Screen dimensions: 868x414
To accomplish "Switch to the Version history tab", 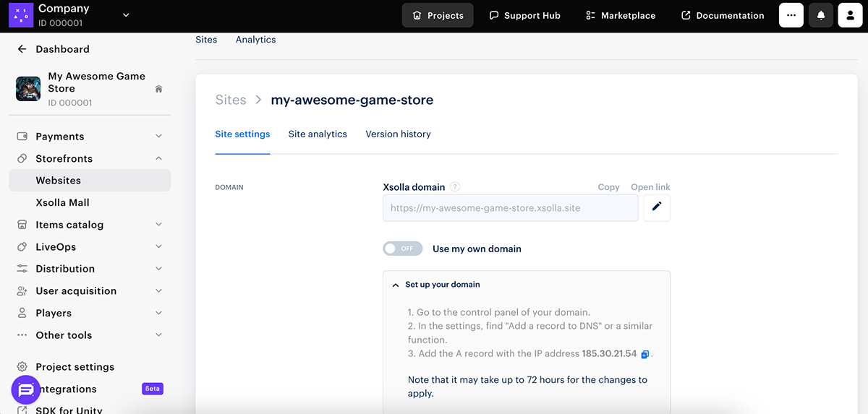I will pos(398,134).
